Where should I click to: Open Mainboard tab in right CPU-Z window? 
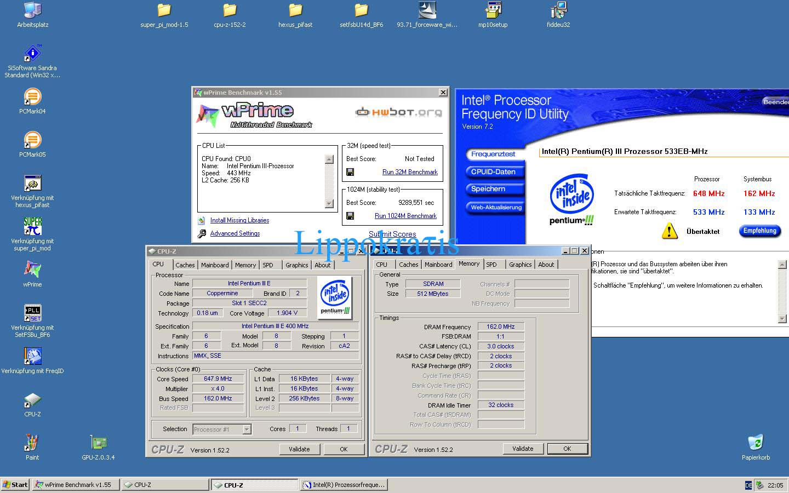(438, 265)
